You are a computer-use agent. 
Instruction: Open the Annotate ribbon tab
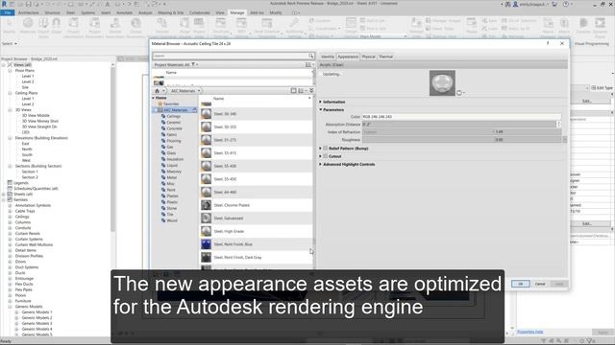124,12
